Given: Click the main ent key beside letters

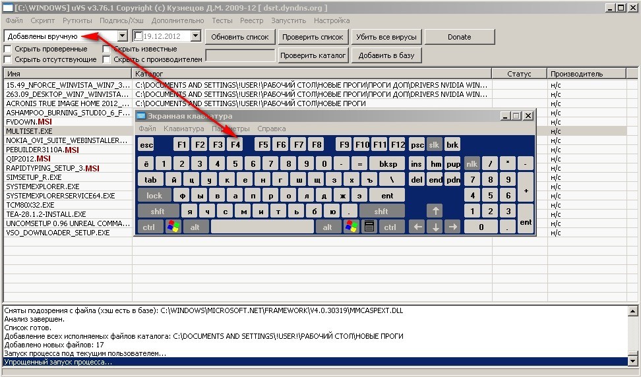Looking at the screenshot, I should tap(387, 196).
